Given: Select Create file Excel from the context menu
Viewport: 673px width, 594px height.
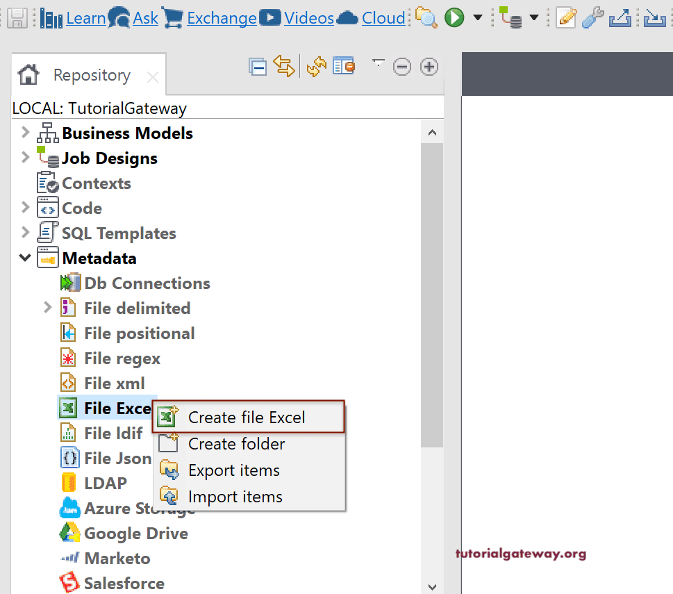Looking at the screenshot, I should [247, 417].
